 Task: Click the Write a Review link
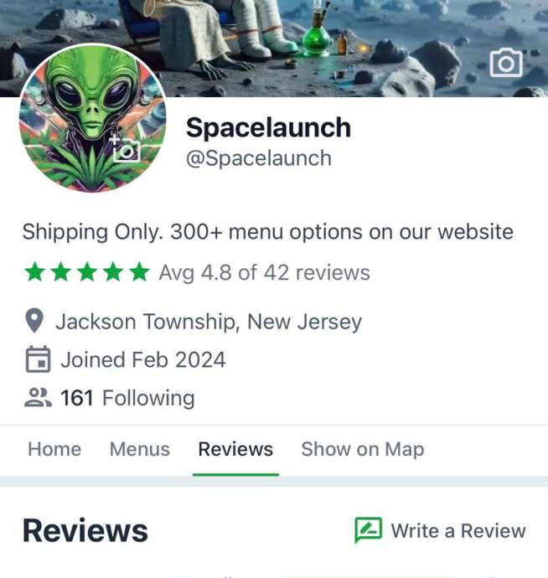440,531
